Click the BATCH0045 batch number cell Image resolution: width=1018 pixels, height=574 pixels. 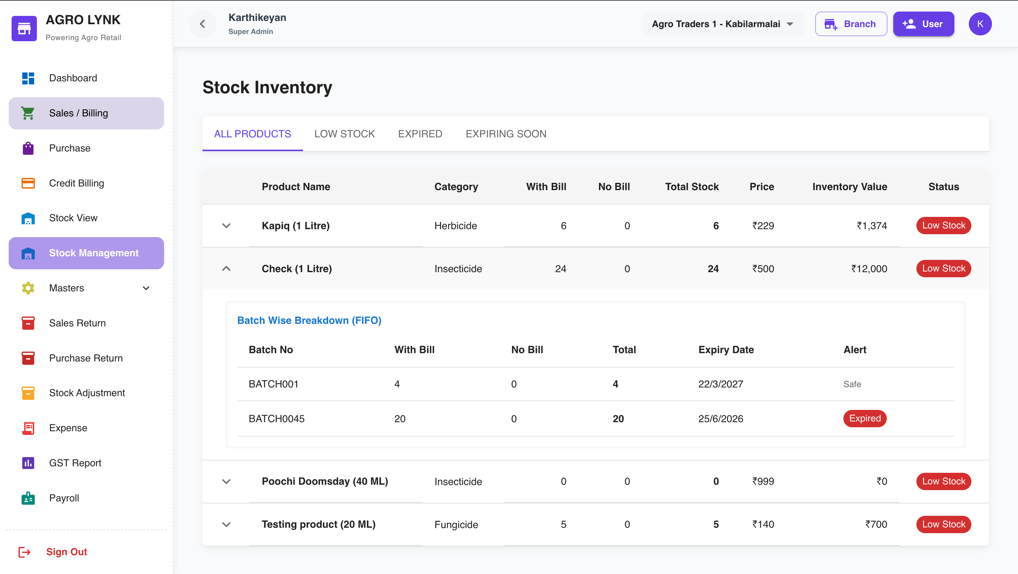pyautogui.click(x=277, y=419)
